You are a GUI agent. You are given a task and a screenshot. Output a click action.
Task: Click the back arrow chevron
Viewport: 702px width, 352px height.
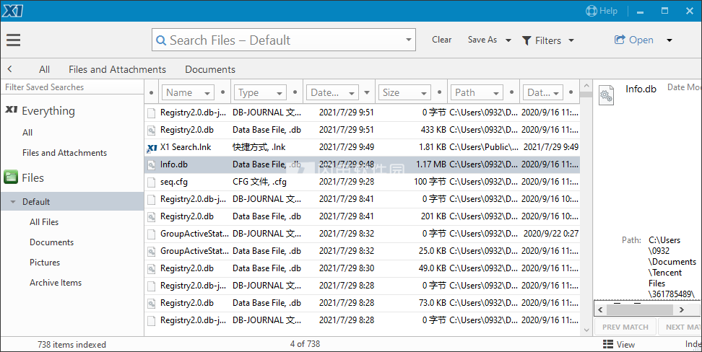pos(10,69)
